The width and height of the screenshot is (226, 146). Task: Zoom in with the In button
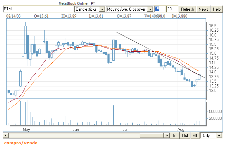175,136
